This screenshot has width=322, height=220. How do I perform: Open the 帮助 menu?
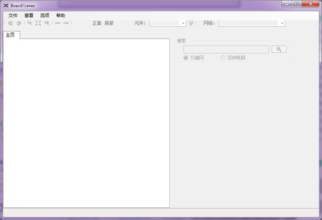coord(61,16)
